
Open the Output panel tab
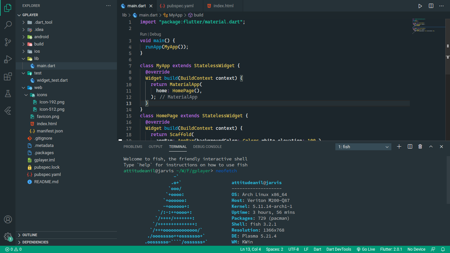coord(155,147)
